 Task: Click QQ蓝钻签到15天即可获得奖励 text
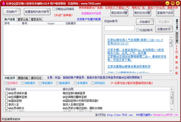(x=81, y=101)
